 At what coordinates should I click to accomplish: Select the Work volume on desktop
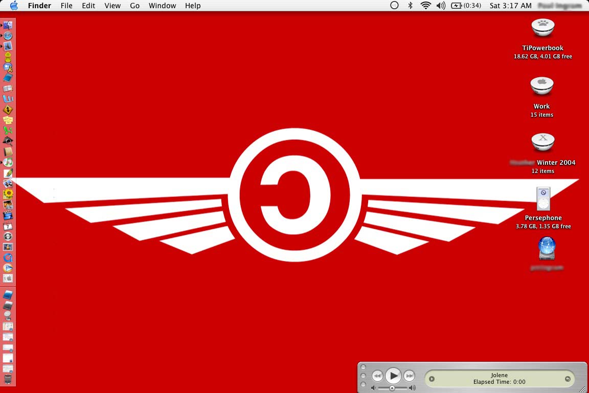(541, 86)
